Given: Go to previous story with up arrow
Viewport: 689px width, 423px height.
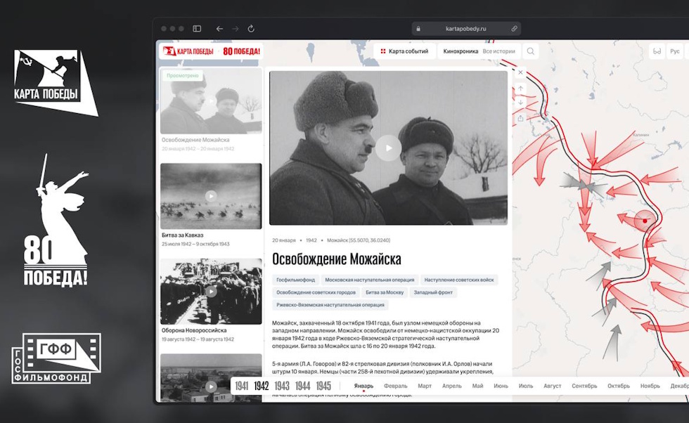Looking at the screenshot, I should [x=520, y=89].
